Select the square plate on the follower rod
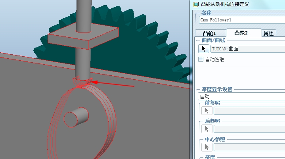This screenshot has height=159, width=285. 83,36
